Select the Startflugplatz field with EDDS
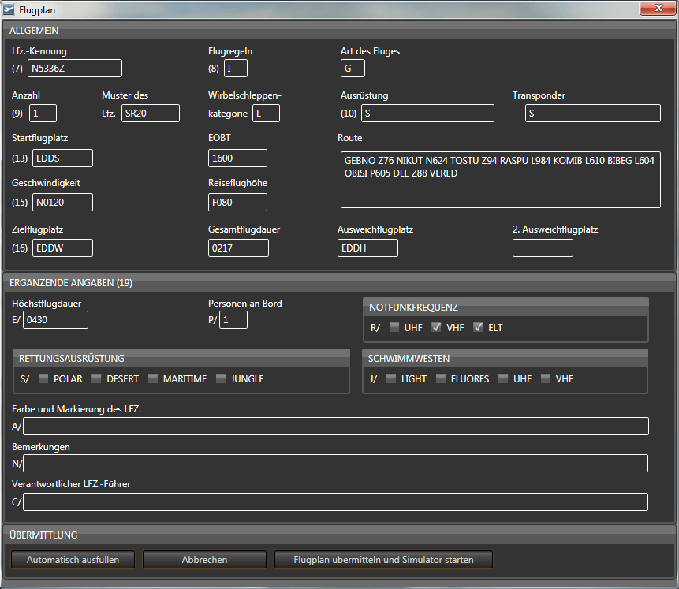 [62, 158]
